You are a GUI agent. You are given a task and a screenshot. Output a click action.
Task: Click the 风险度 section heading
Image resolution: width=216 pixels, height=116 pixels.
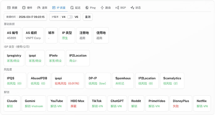coord(8,69)
